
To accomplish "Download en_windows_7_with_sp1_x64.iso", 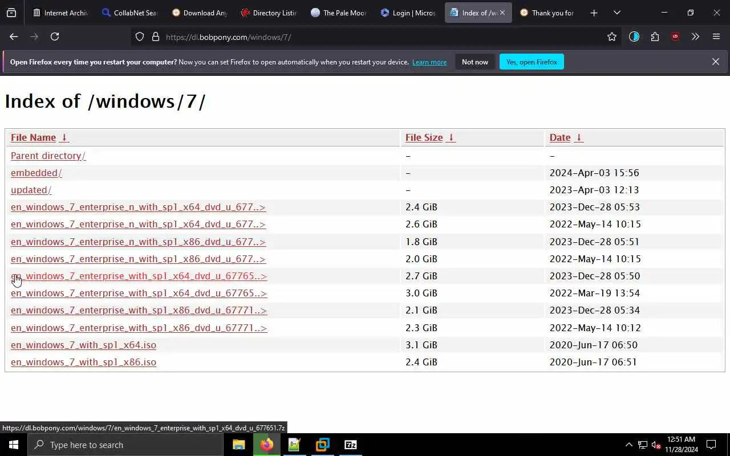I will coord(83,345).
